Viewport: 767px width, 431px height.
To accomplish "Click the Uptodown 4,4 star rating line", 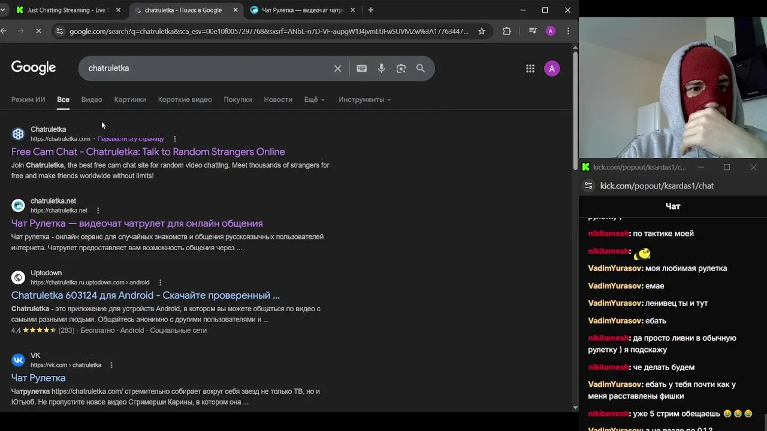I will [x=109, y=330].
